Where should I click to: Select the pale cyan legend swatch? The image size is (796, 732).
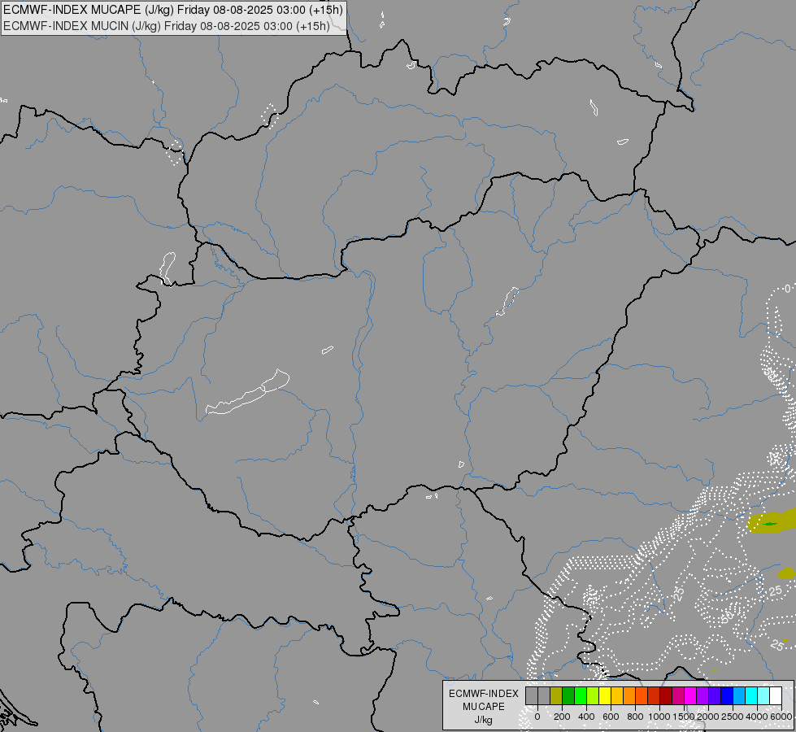click(x=763, y=695)
